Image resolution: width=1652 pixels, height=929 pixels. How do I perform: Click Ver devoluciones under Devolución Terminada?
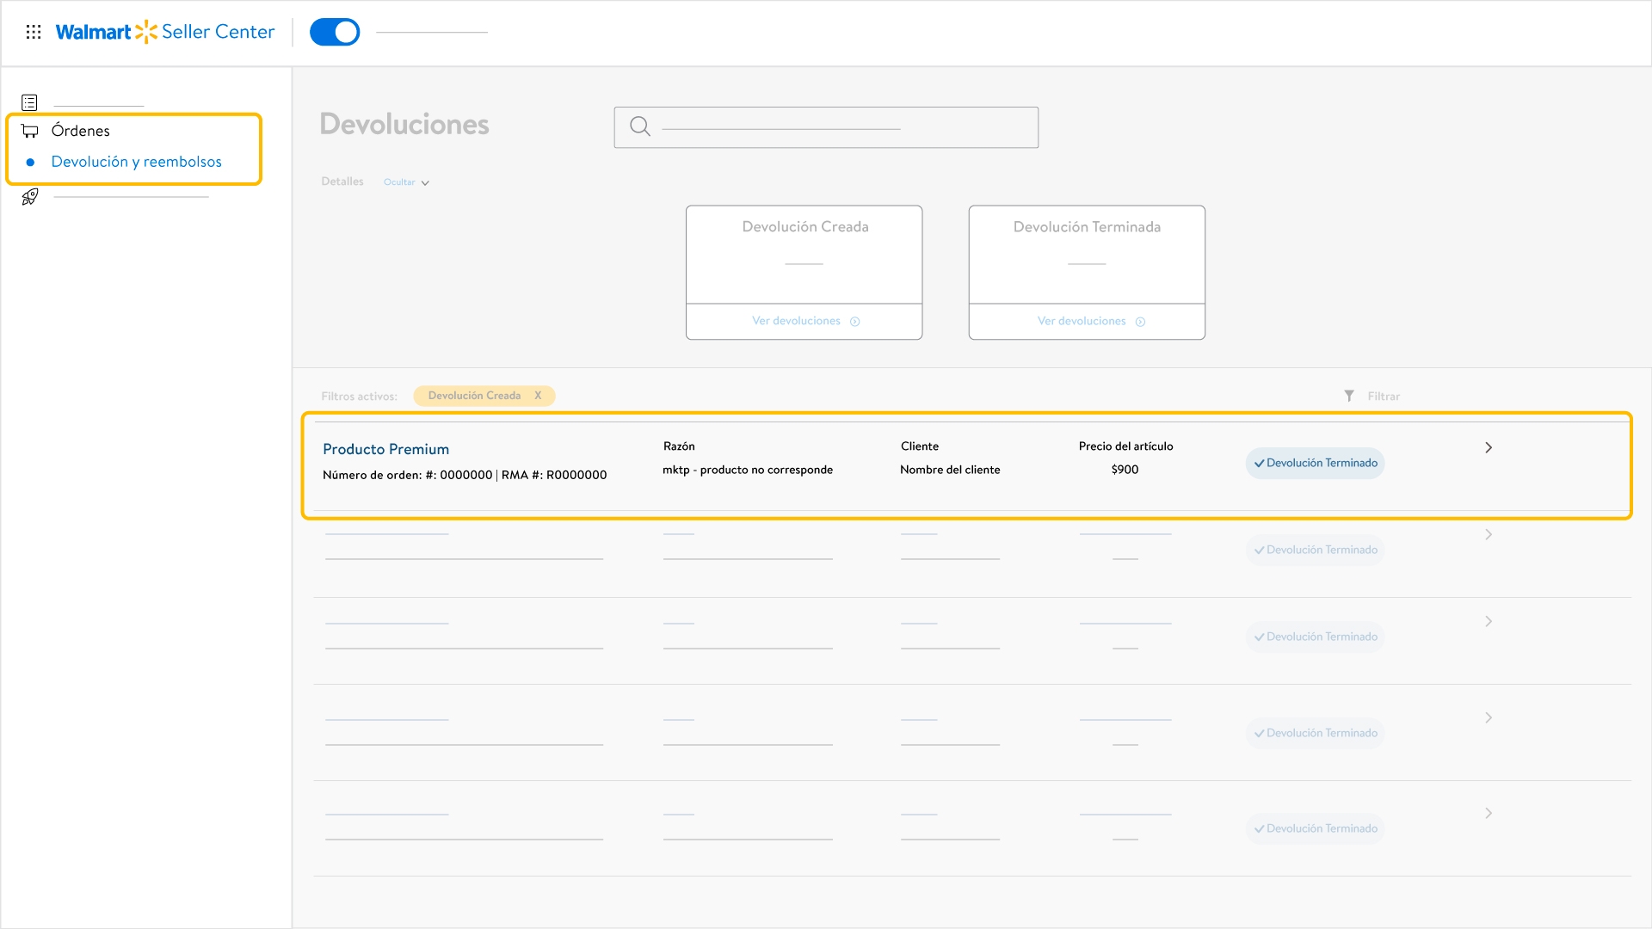tap(1082, 321)
